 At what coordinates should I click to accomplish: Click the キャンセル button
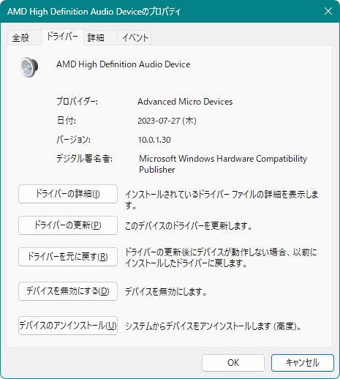click(x=303, y=363)
